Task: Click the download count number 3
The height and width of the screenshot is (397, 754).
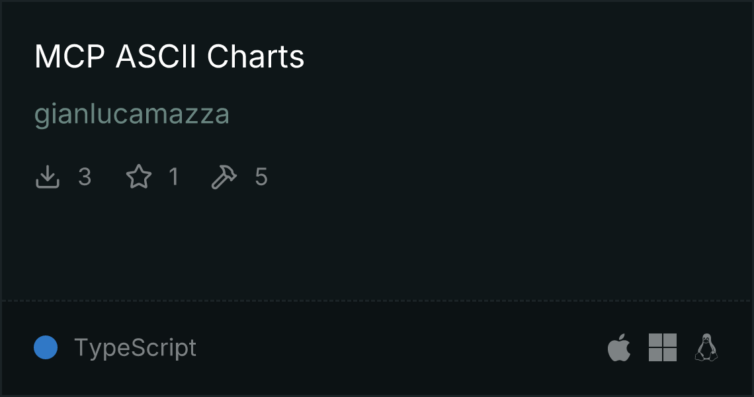Action: [x=85, y=177]
